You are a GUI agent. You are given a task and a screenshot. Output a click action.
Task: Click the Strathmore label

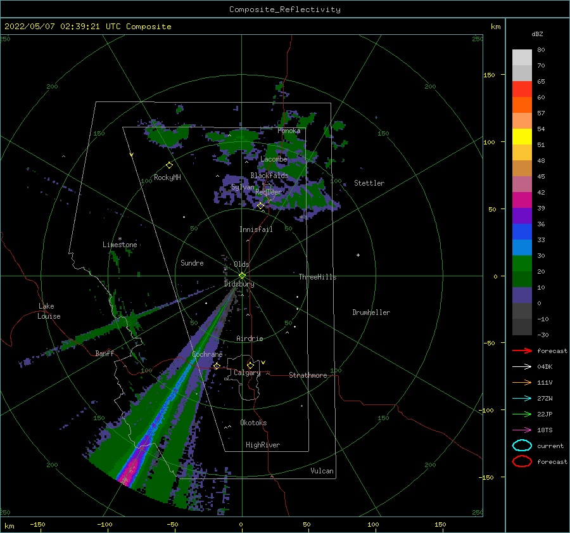point(308,375)
